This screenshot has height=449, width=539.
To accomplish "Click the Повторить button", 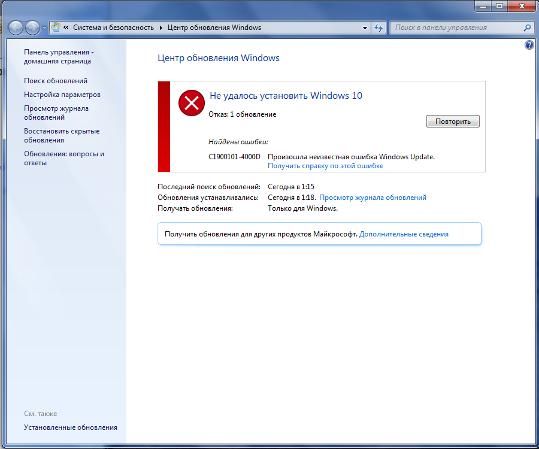I will [x=453, y=122].
